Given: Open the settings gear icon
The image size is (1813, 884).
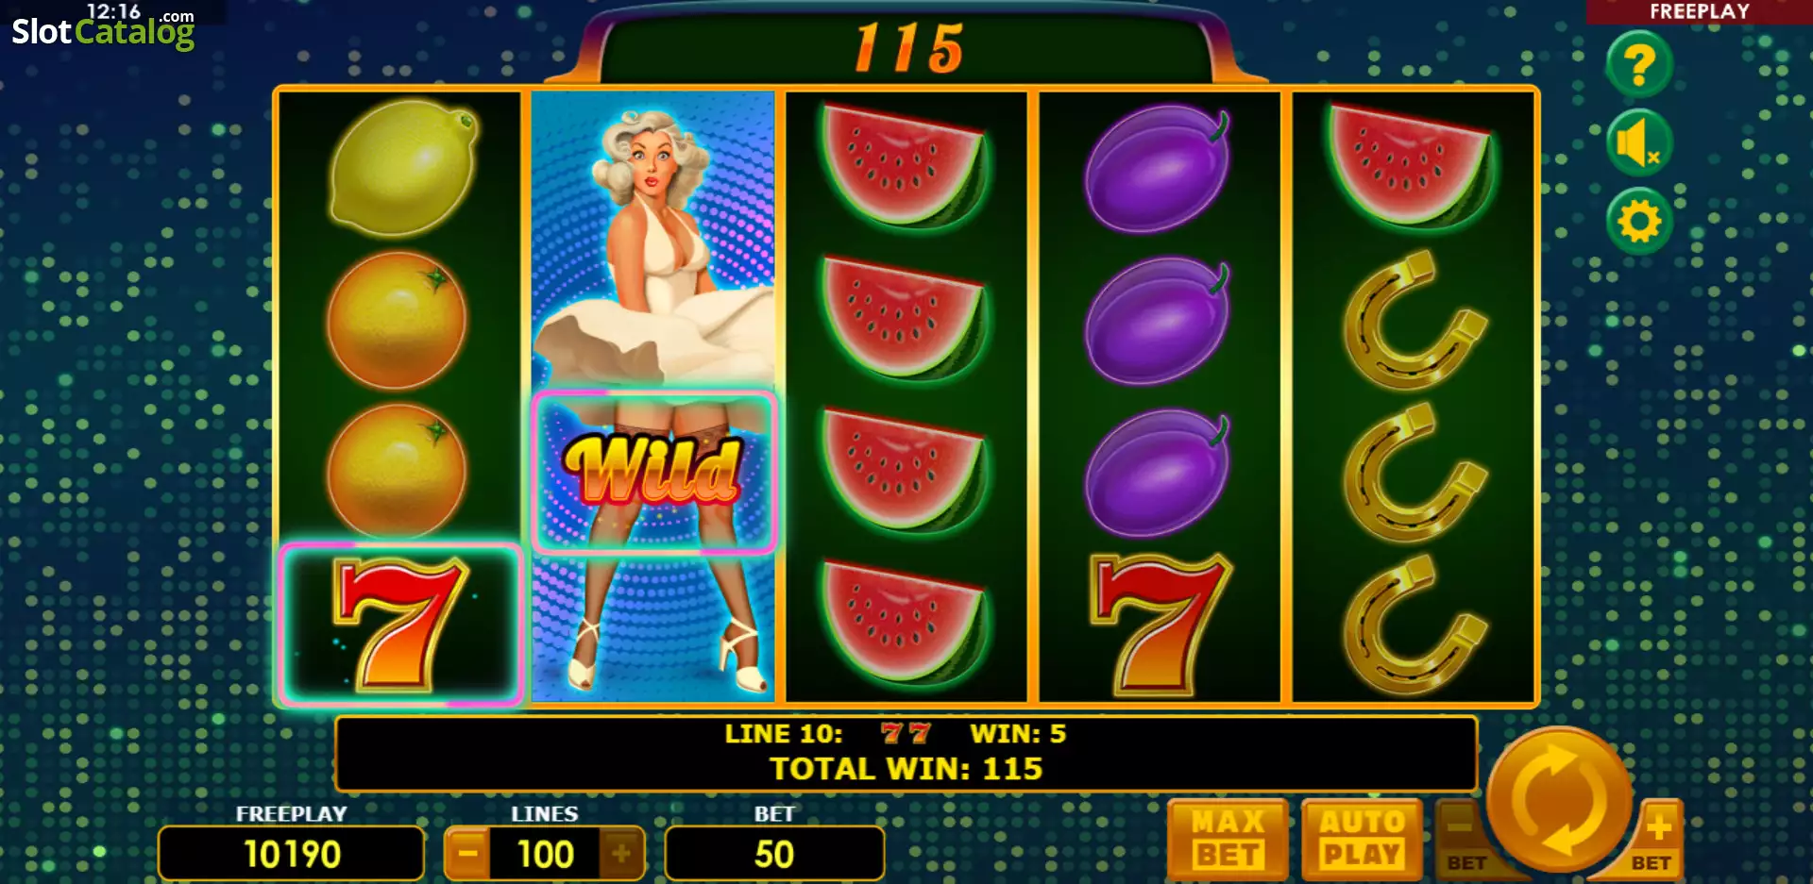Looking at the screenshot, I should pyautogui.click(x=1639, y=222).
